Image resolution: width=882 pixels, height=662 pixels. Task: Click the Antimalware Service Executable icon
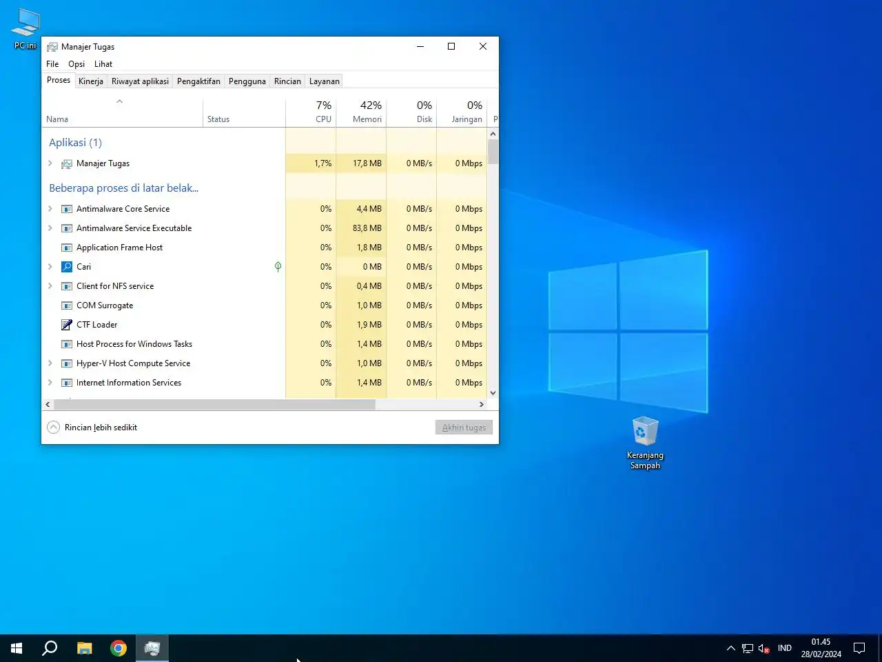coord(67,228)
